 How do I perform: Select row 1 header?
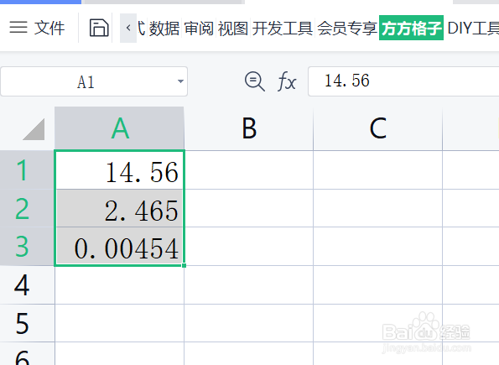point(27,169)
